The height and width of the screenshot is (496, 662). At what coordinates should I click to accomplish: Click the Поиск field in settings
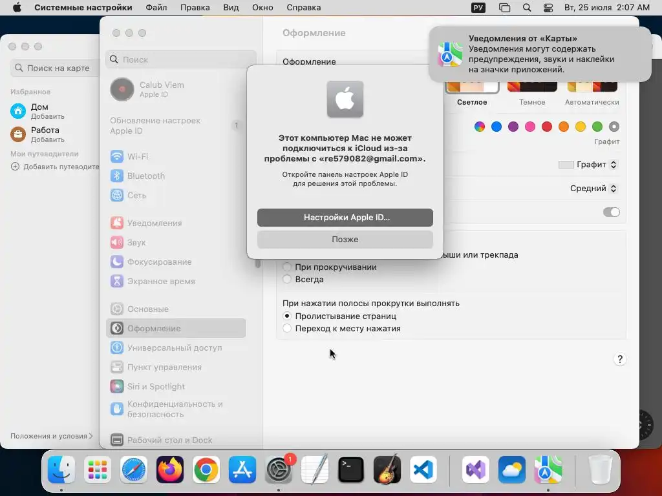tap(181, 59)
